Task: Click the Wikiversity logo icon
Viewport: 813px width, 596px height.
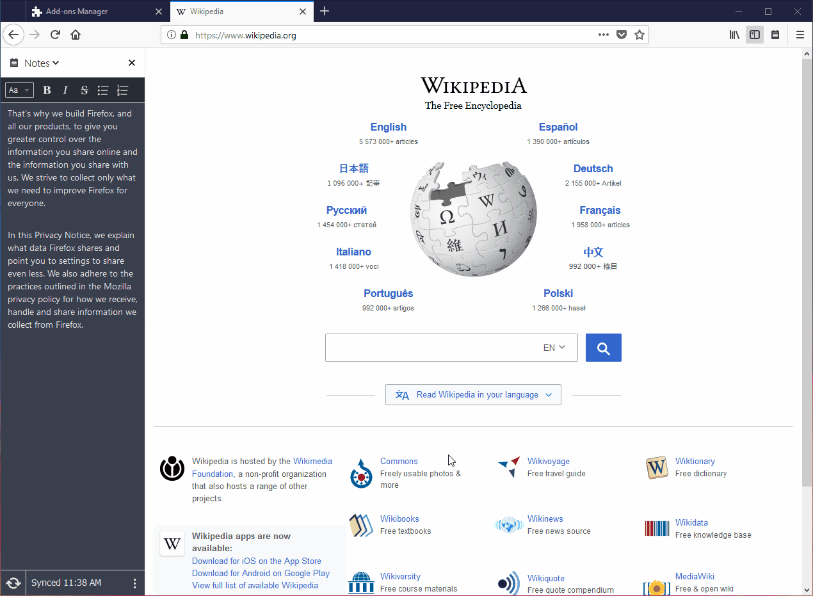Action: tap(361, 583)
